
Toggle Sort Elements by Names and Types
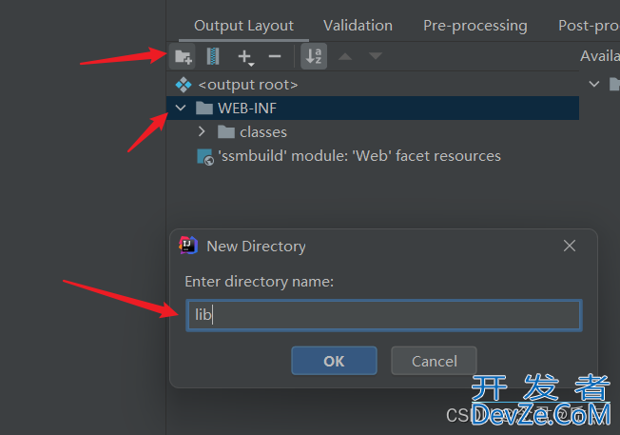pos(314,56)
